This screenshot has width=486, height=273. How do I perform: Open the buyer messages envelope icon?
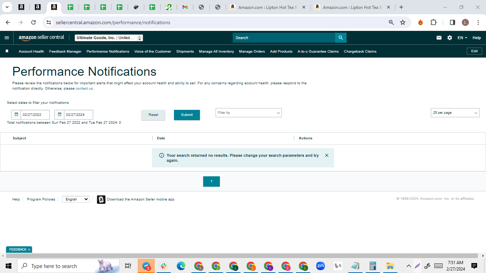point(439,38)
